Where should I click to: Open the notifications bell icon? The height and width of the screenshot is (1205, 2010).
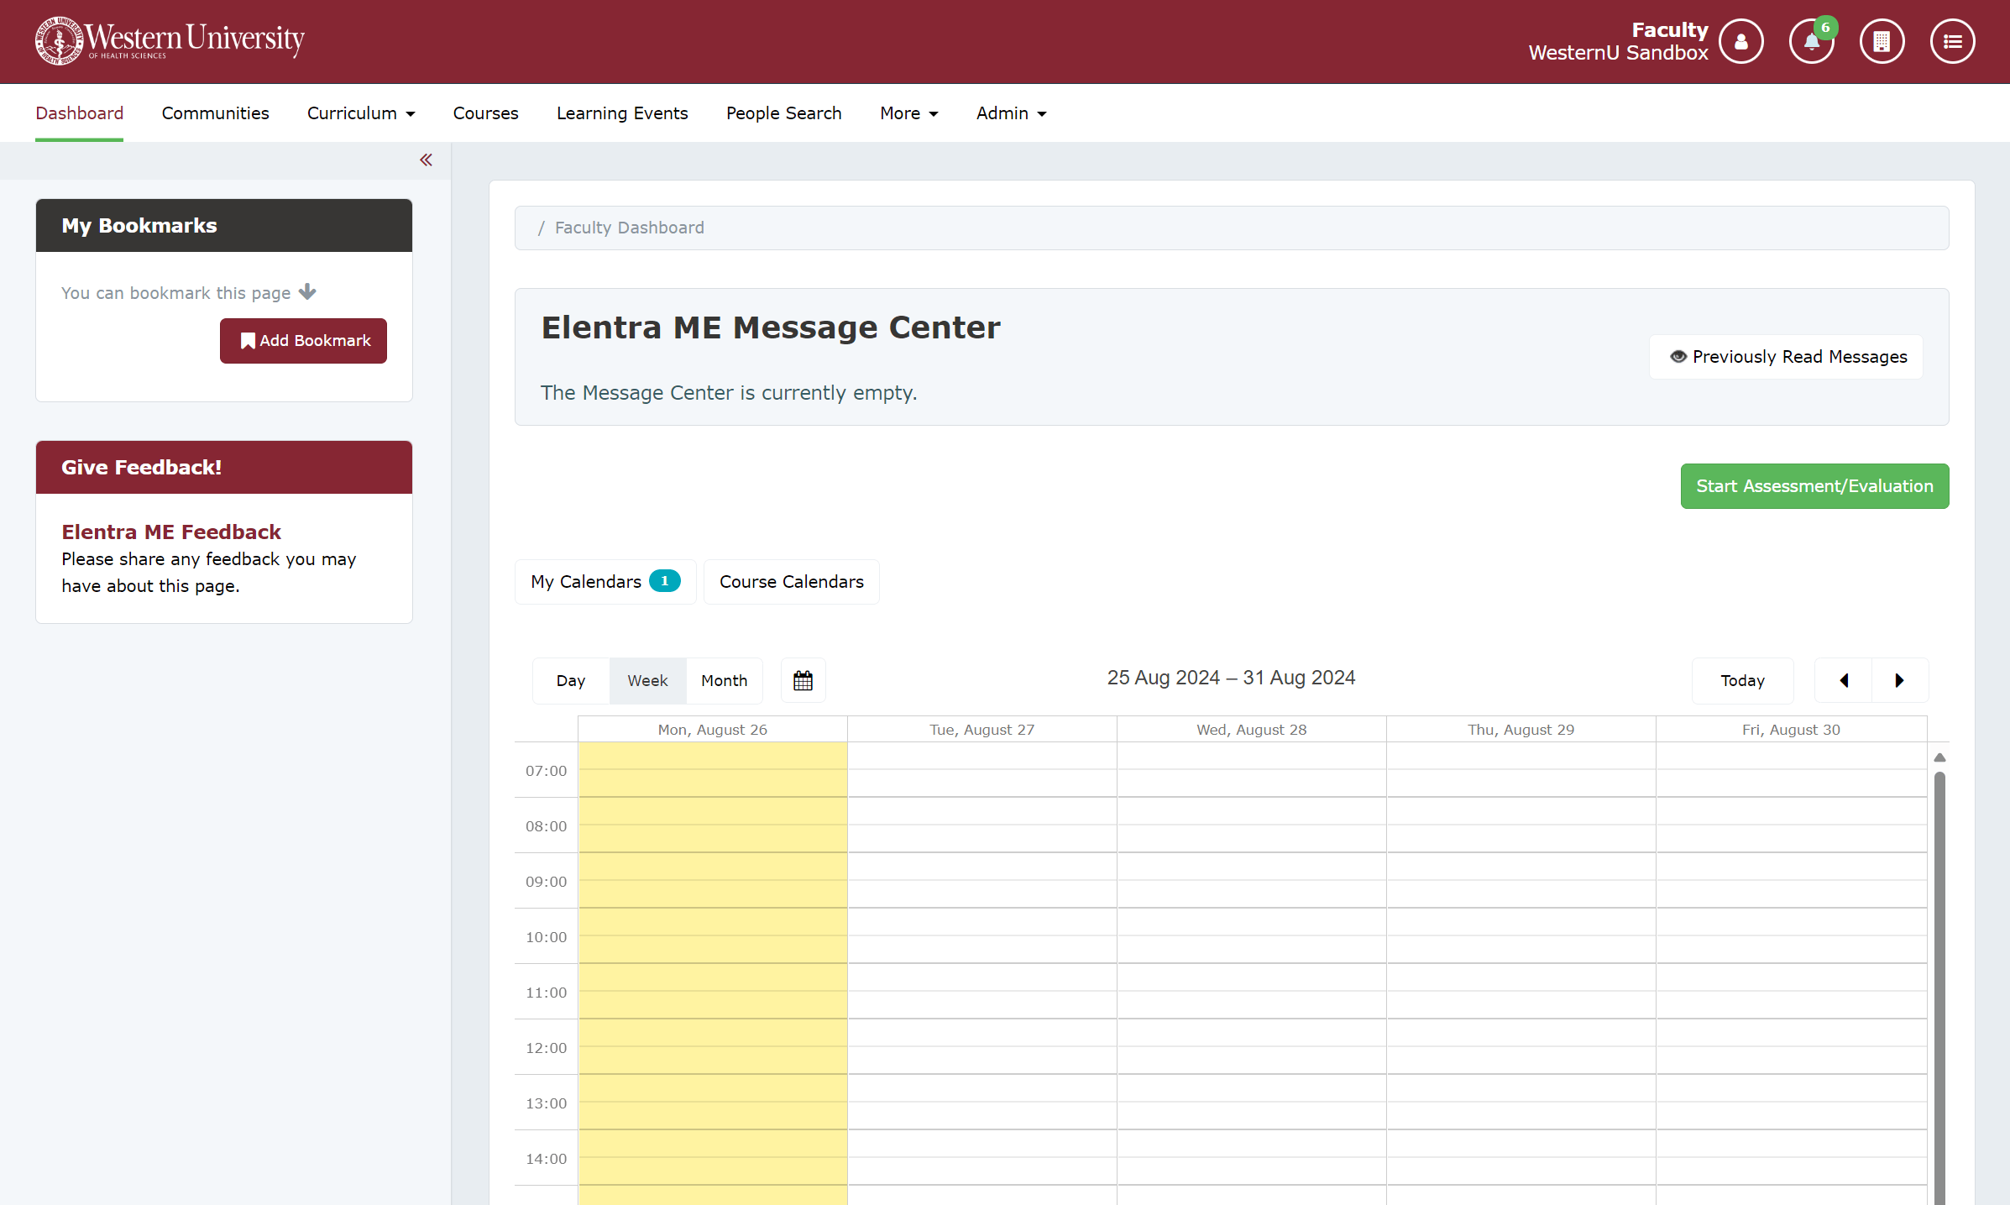click(x=1811, y=42)
